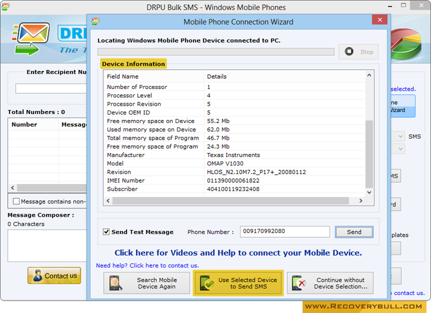The image size is (431, 313).
Task: Click numbers list scroll left arrow
Action: (13, 188)
